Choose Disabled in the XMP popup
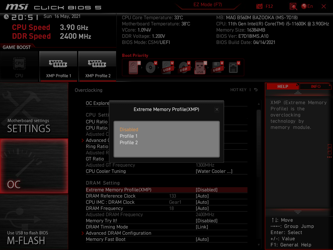Image resolution: width=333 pixels, height=250 pixels. tap(129, 130)
